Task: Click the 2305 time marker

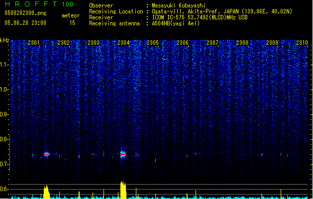Action: [x=153, y=43]
